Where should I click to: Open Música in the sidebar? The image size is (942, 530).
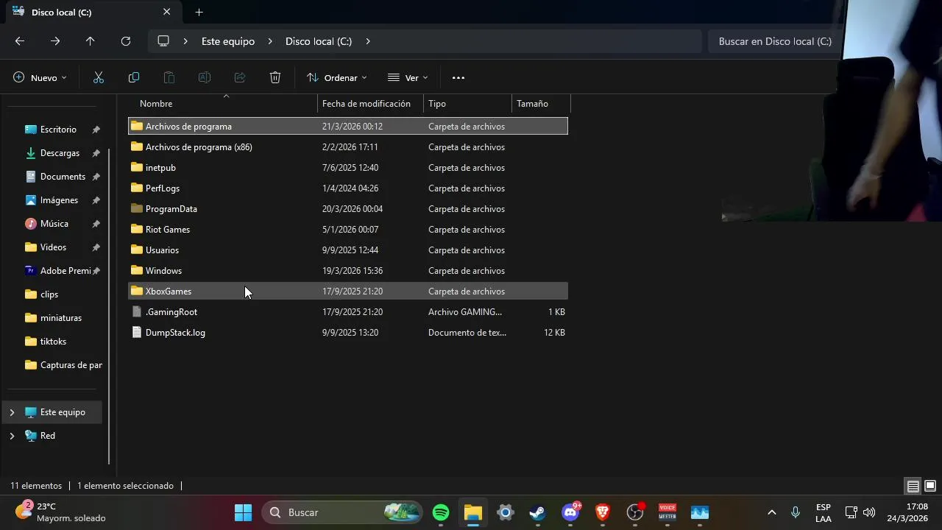coord(54,224)
